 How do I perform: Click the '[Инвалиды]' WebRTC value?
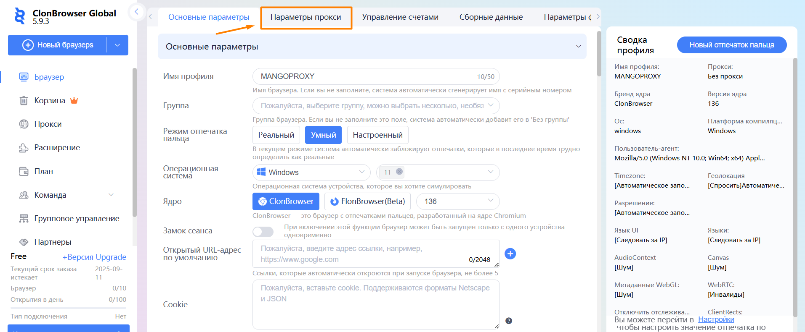coord(726,295)
